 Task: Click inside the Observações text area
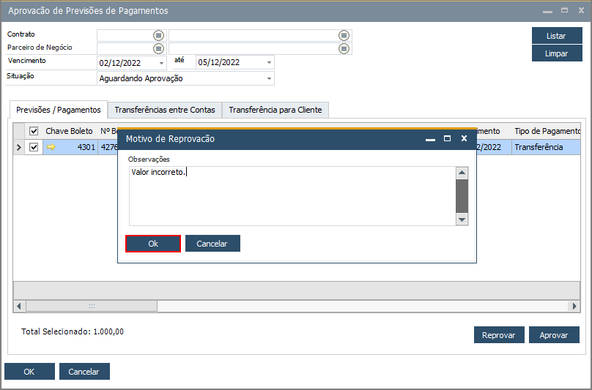click(292, 196)
